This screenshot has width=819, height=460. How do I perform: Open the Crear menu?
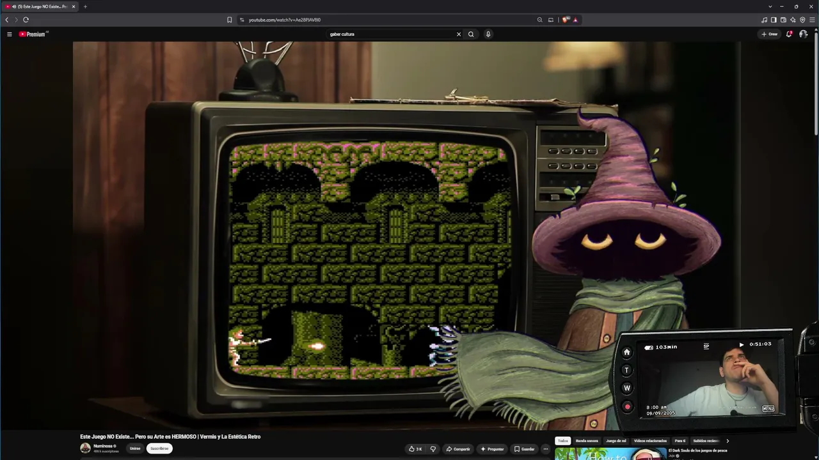coord(770,34)
